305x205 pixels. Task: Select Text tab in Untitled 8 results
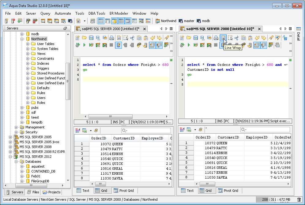(x=83, y=191)
